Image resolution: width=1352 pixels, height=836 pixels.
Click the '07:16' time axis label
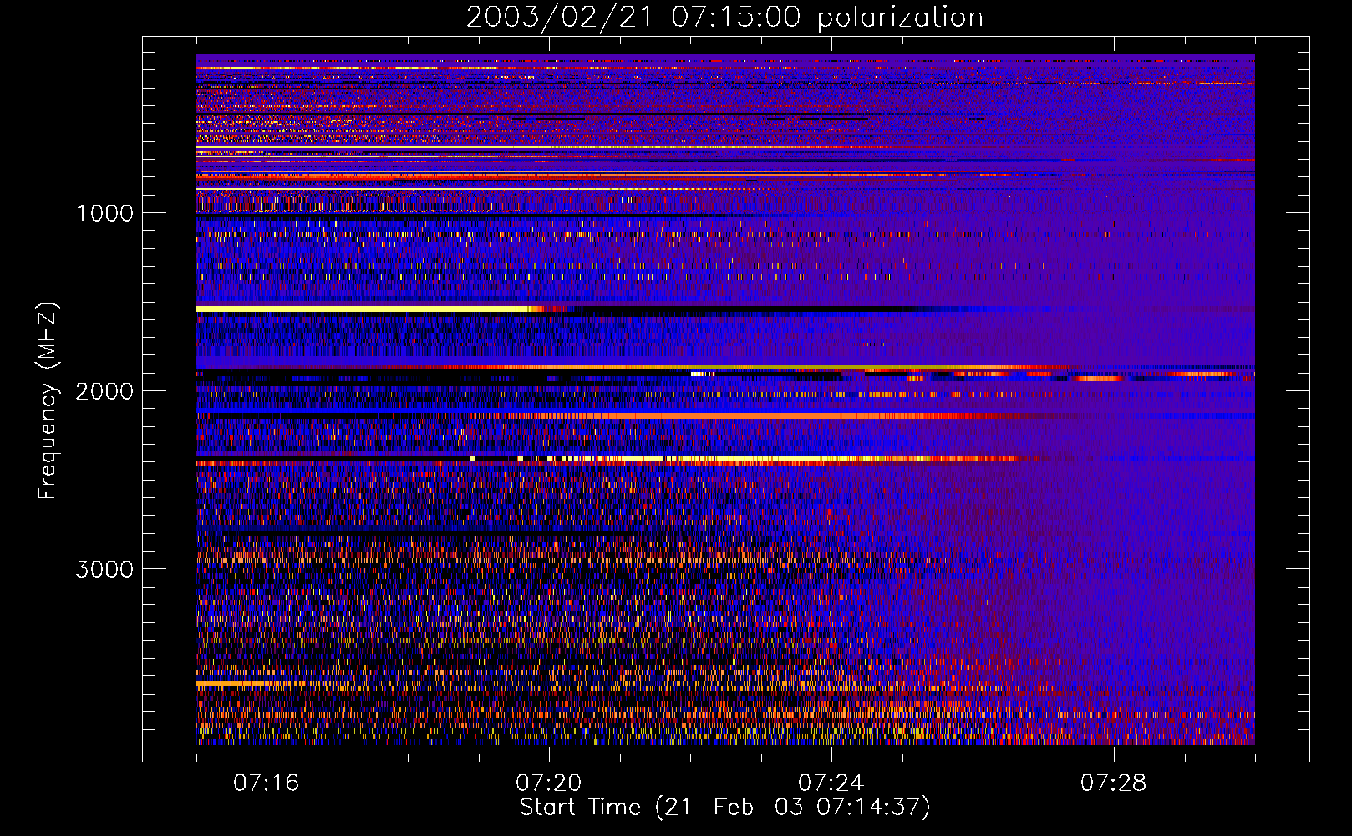[267, 783]
